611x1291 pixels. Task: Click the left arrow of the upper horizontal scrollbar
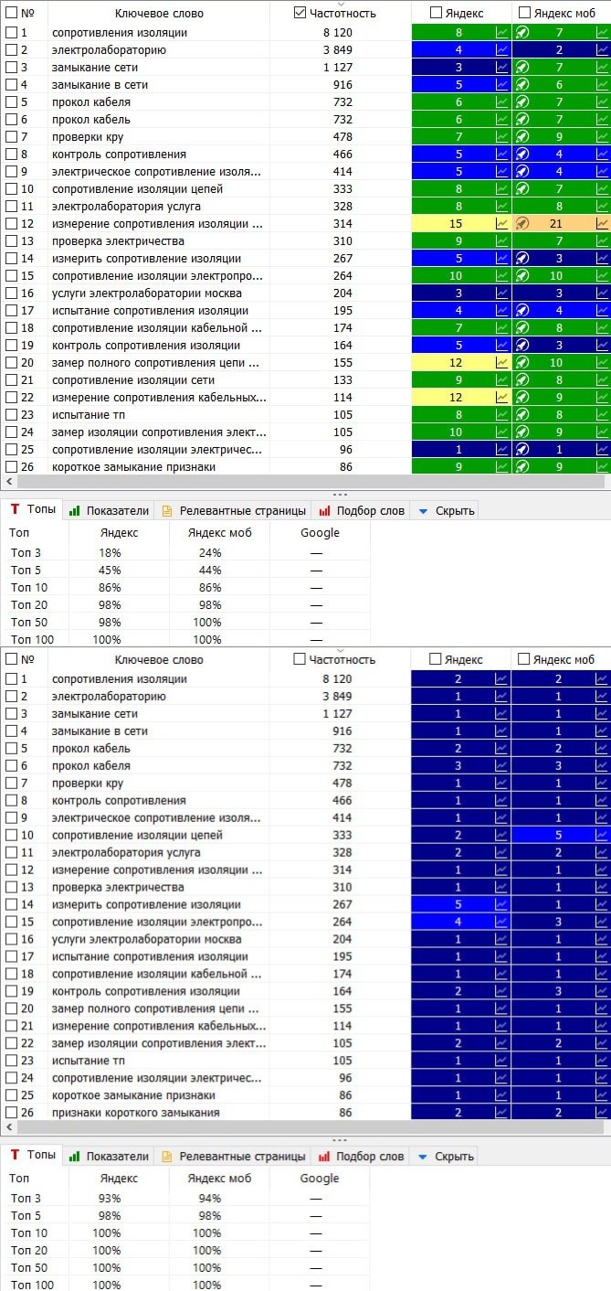click(10, 481)
